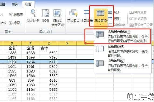The height and width of the screenshot is (102, 154).
Task: Click cell with value 5820
Action: [x=49, y=89]
